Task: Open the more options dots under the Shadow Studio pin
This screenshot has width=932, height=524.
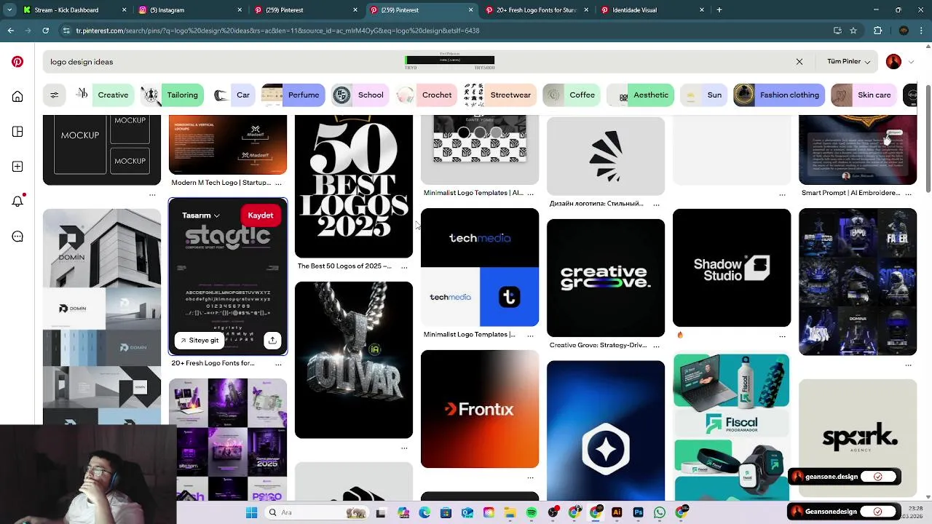Action: [x=782, y=336]
